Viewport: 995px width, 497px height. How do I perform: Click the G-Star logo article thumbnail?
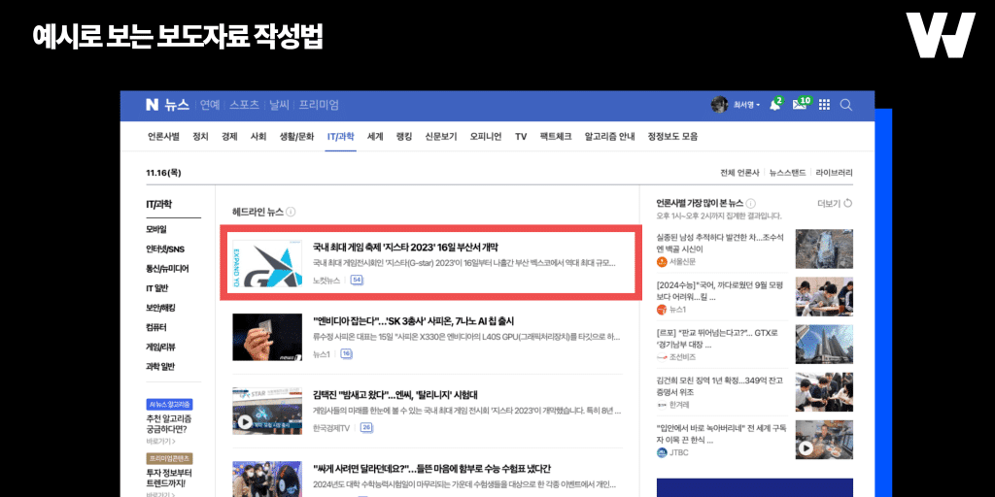tap(266, 264)
